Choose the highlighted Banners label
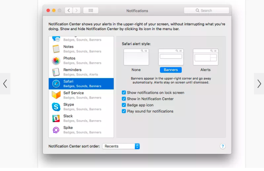This screenshot has width=264, height=171. click(x=171, y=70)
